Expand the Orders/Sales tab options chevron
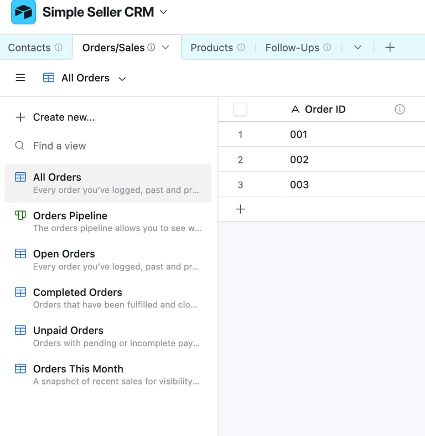Image resolution: width=425 pixels, height=436 pixels. coord(165,47)
